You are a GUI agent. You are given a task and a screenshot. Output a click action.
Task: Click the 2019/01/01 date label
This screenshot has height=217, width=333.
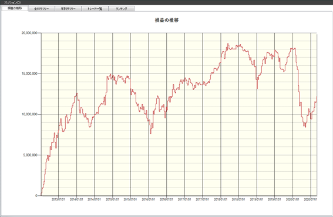click(257, 199)
